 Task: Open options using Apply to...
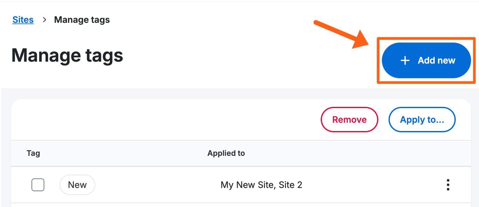click(x=422, y=120)
